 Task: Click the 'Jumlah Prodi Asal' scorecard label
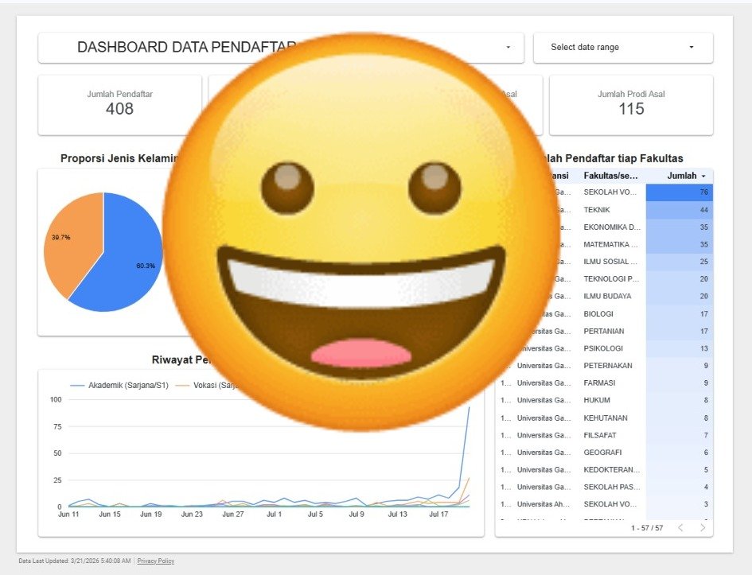[631, 94]
